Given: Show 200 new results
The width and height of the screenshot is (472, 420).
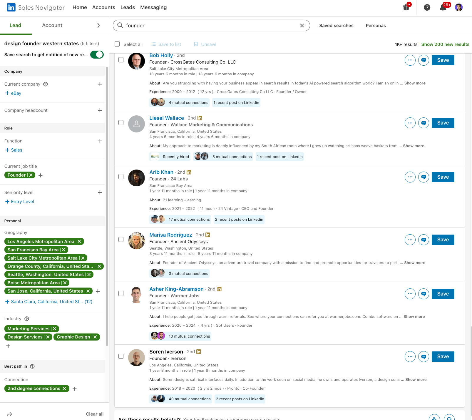Looking at the screenshot, I should pyautogui.click(x=445, y=44).
